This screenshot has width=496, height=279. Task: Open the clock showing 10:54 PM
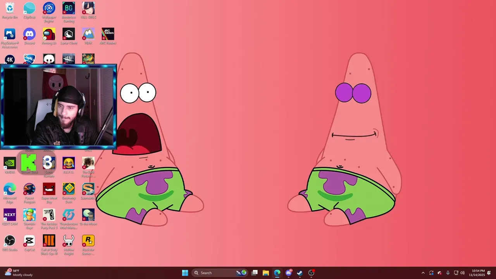pyautogui.click(x=477, y=273)
